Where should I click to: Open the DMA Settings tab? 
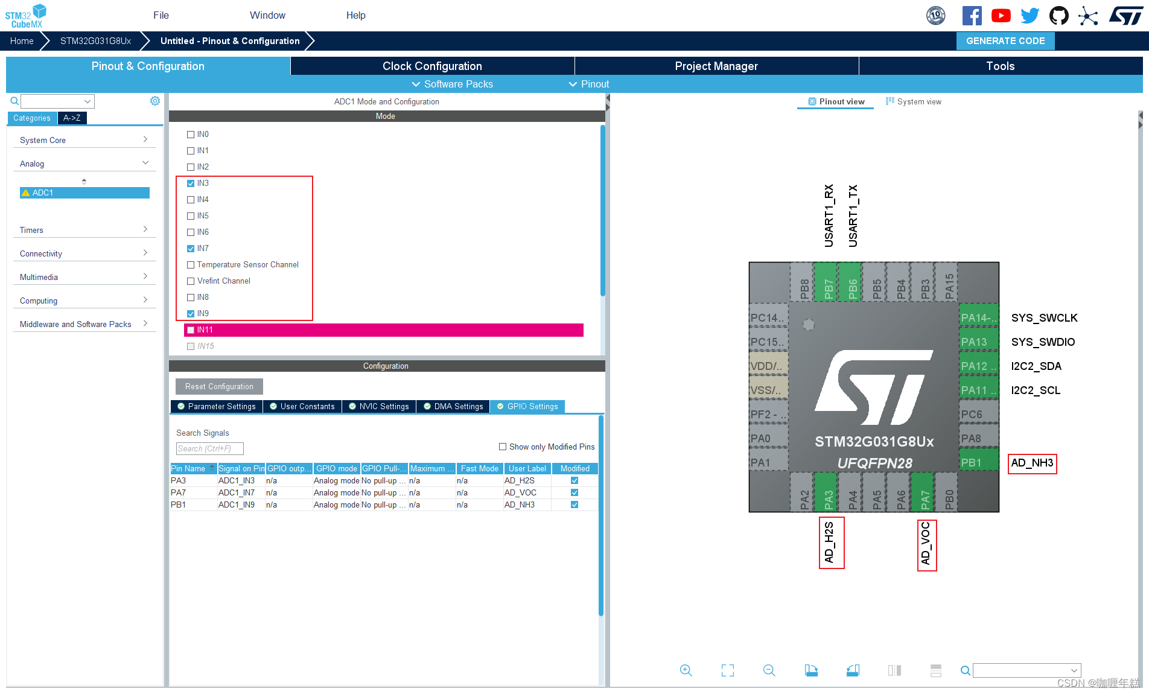coord(453,407)
